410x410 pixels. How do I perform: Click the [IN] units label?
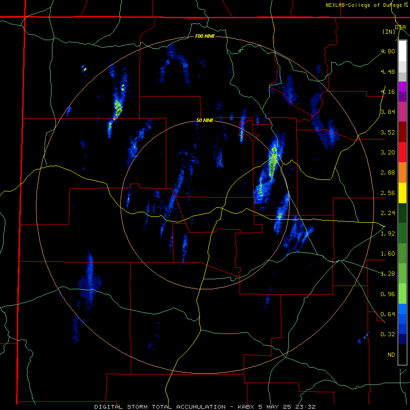pos(389,31)
